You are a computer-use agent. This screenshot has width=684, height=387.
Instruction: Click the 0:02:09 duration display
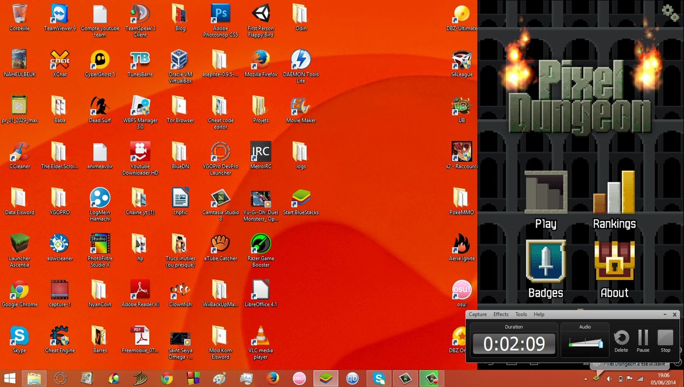[514, 344]
